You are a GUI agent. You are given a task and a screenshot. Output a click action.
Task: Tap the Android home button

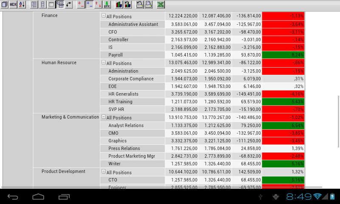point(38,197)
